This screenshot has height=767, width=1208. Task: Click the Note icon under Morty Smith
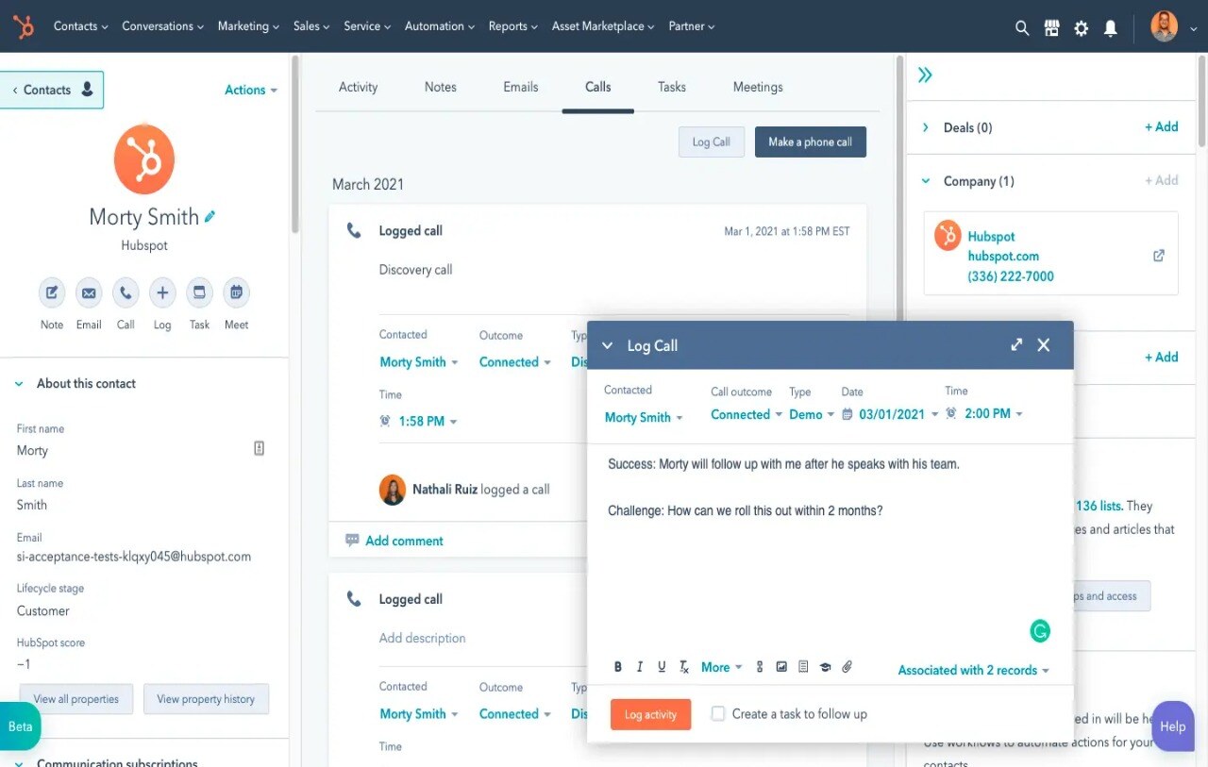point(52,292)
